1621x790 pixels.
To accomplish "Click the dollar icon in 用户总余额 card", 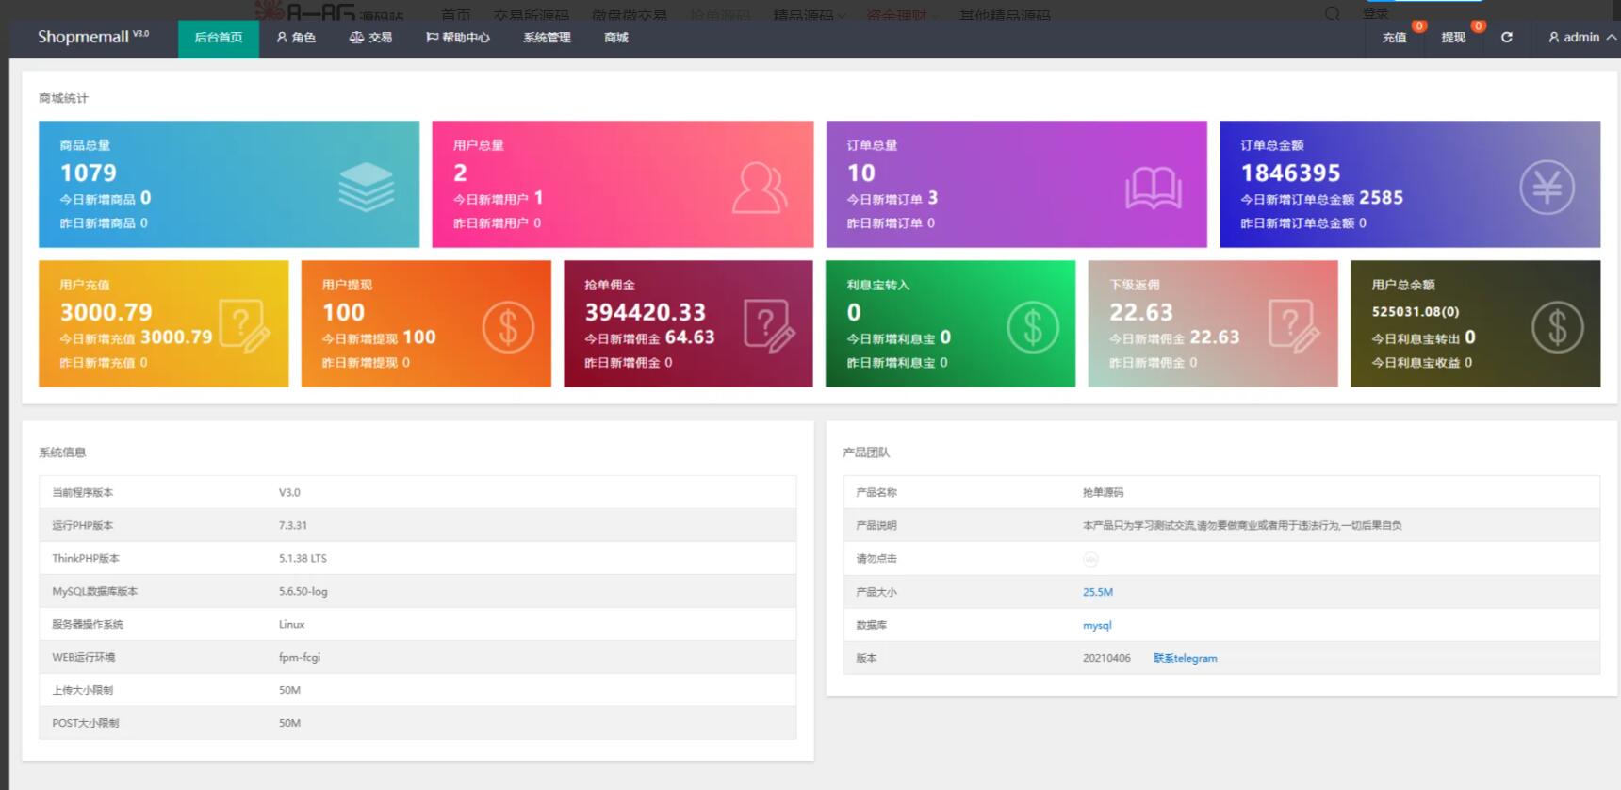I will (x=1557, y=326).
